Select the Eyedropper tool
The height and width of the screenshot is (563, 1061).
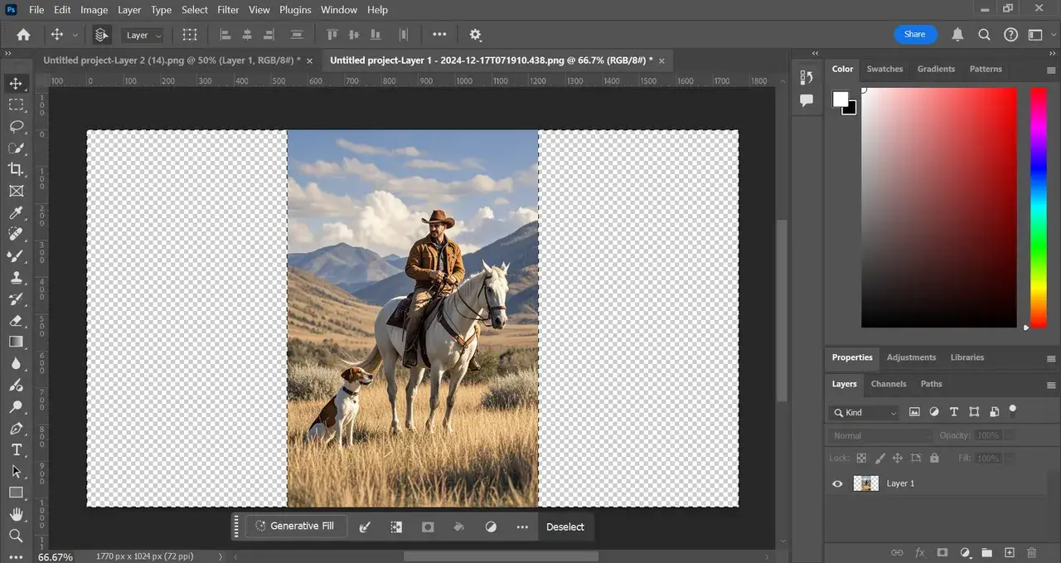coord(16,213)
